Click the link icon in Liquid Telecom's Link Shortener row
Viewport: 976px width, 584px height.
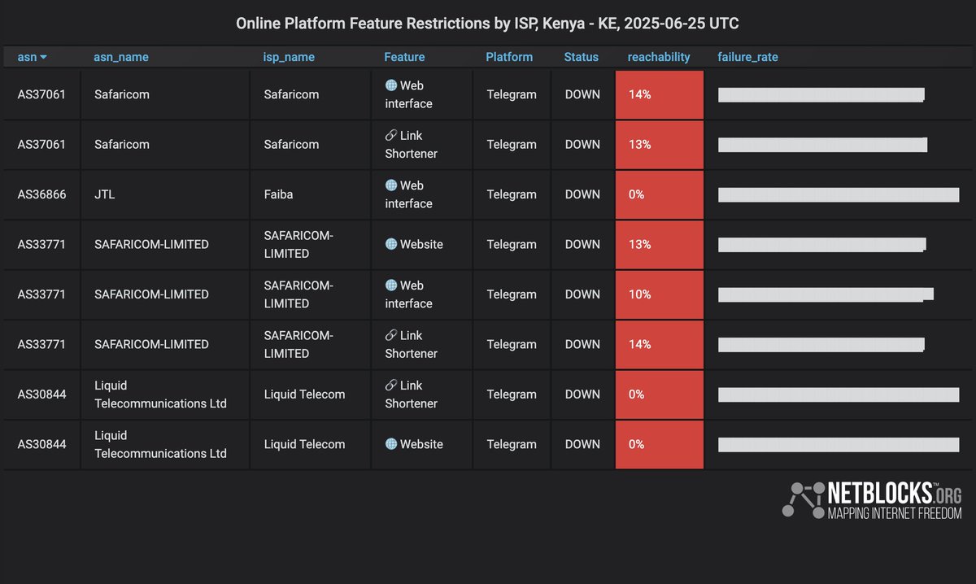[x=391, y=386]
